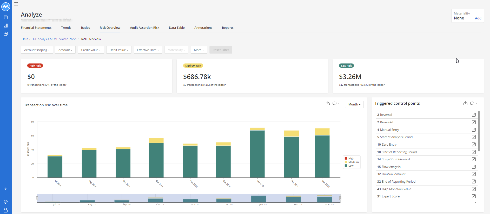Click the Jan 2015 low risk bar
Screen dimensions: 490x214
[x=257, y=154]
